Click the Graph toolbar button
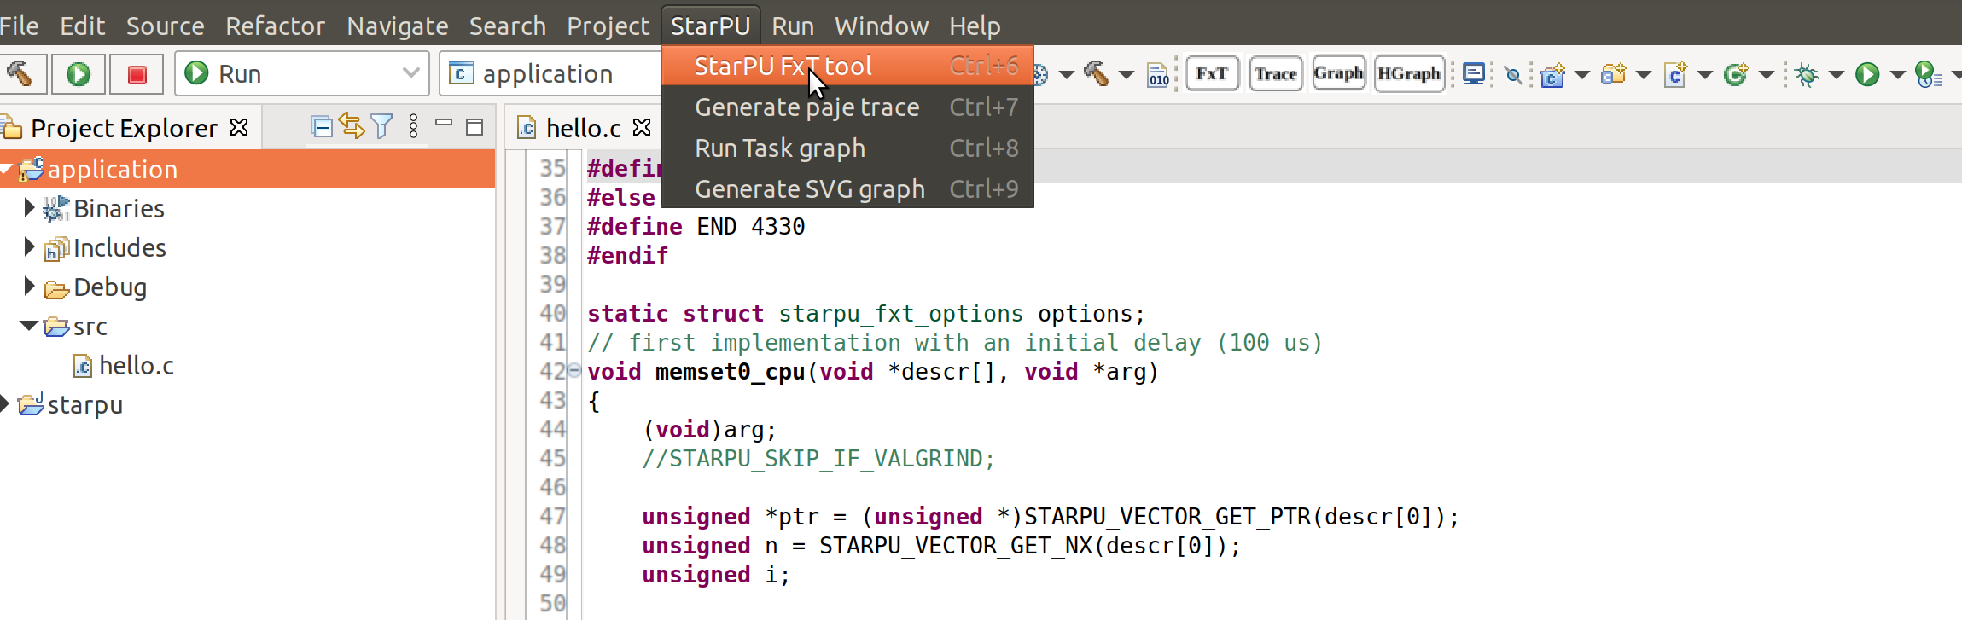Viewport: 1962px width, 620px height. [1339, 74]
